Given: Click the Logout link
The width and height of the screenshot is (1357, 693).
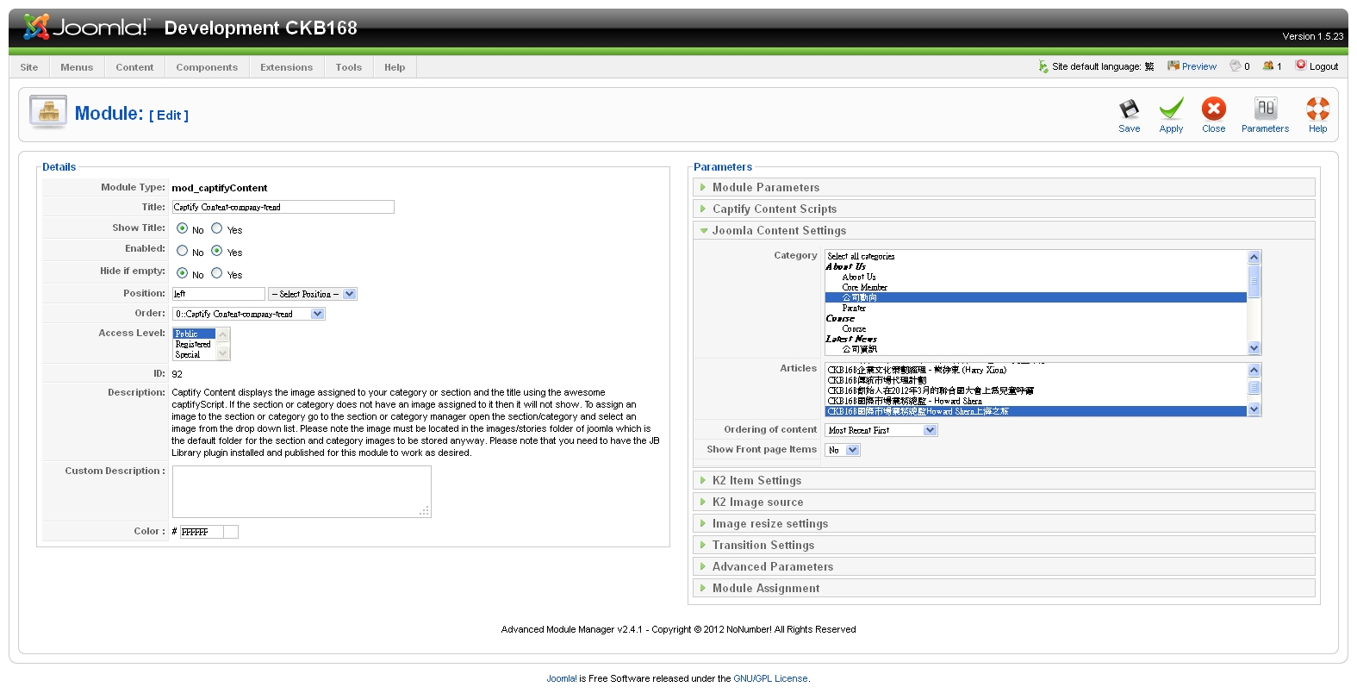Looking at the screenshot, I should pos(1324,66).
